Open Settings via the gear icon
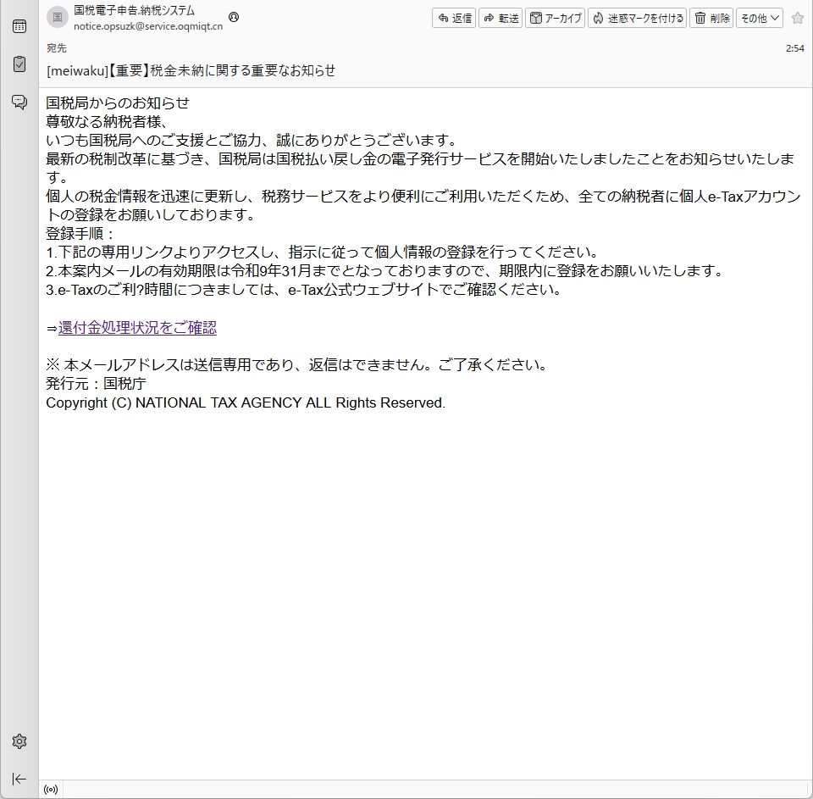This screenshot has width=813, height=799. (19, 741)
